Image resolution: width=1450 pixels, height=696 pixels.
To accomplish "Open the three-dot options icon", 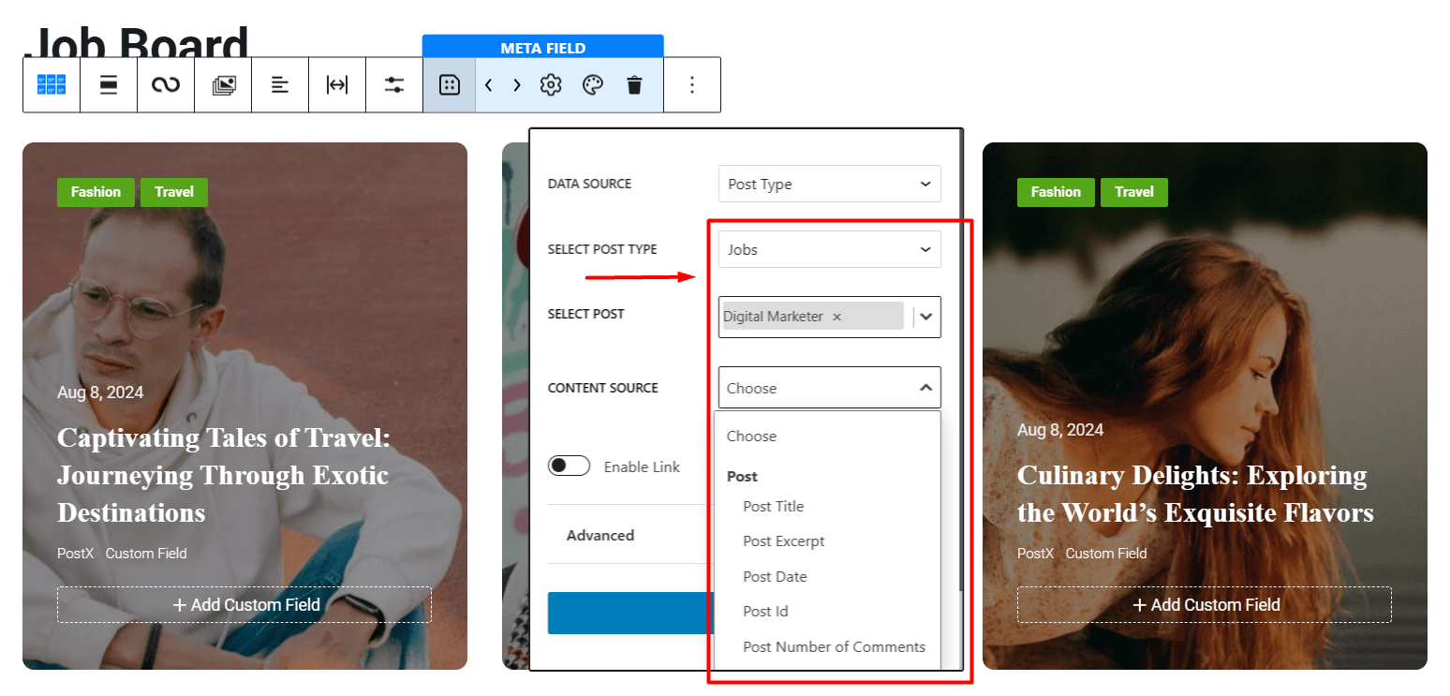I will tap(691, 84).
